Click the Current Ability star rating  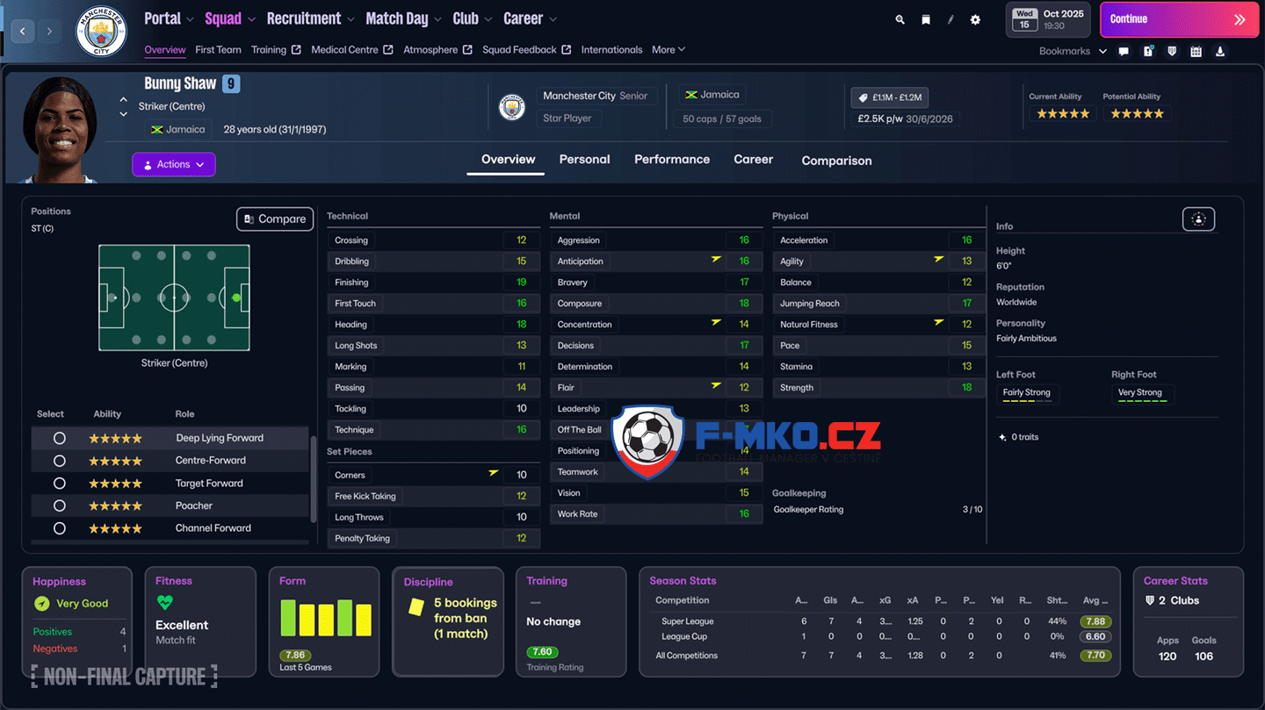[x=1063, y=114]
